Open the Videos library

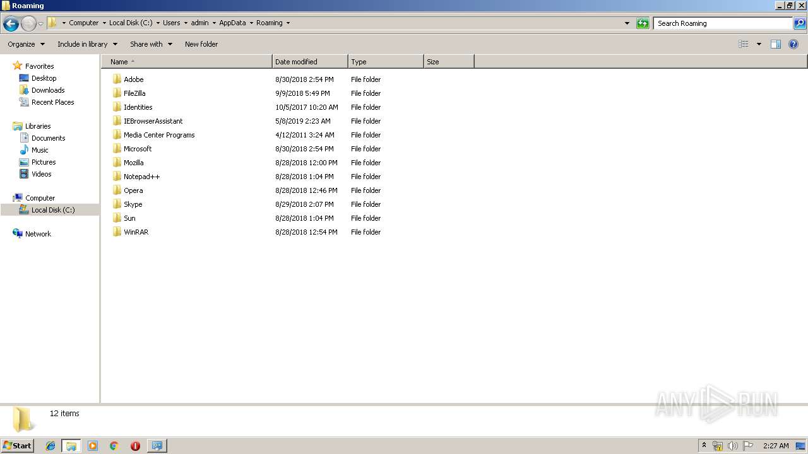[x=41, y=174]
